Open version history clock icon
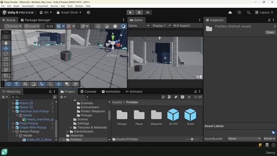Viewport: 277px width, 156px height. pyautogui.click(x=239, y=13)
